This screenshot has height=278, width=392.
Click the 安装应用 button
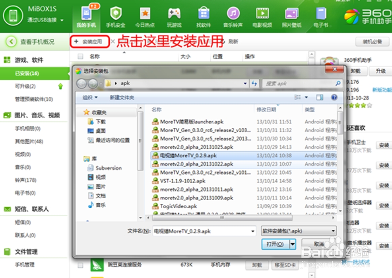90,41
